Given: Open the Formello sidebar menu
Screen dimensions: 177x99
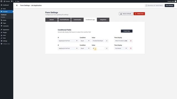Looking at the screenshot, I should coord(7,12).
